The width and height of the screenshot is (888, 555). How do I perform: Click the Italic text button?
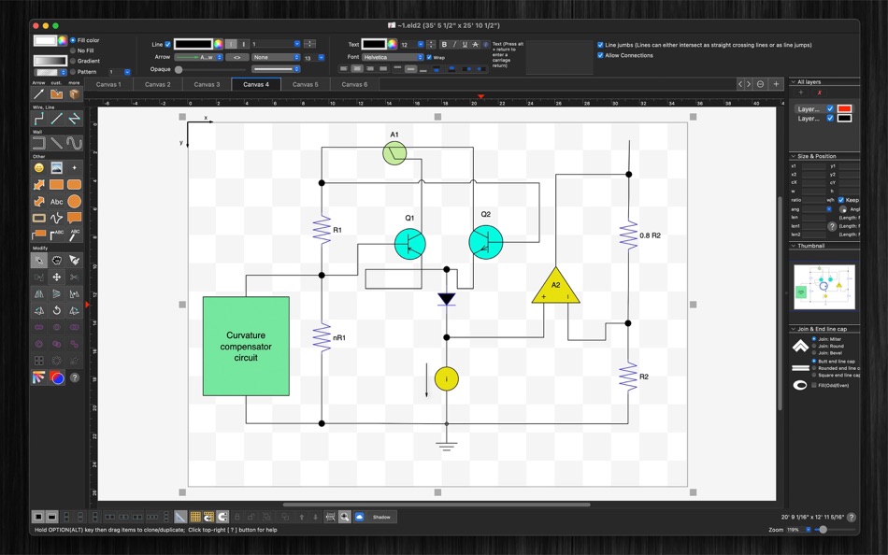454,44
